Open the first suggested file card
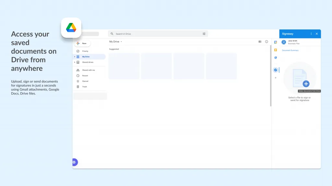This screenshot has height=186, width=332. pos(124,66)
